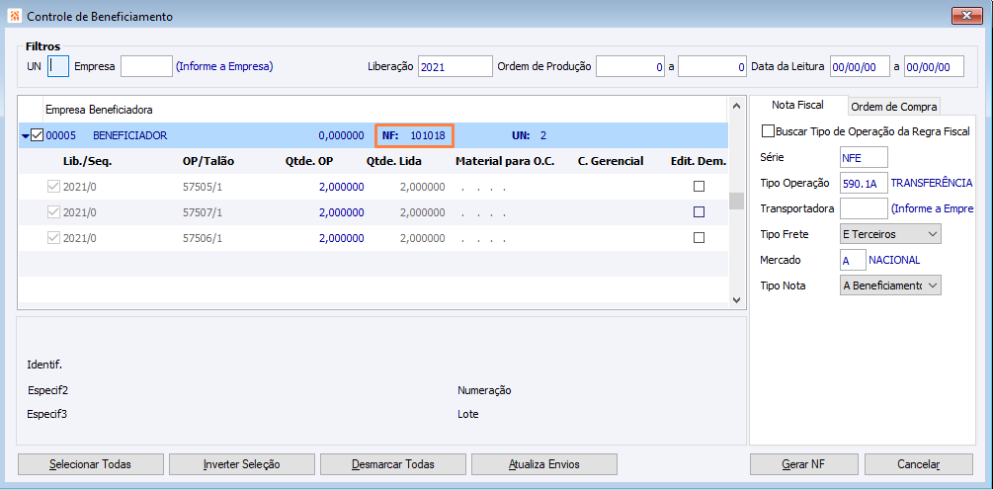Open the Tipo Nota dropdown

tap(890, 285)
